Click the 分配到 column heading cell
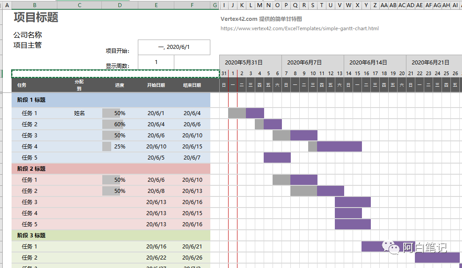This screenshot has height=268, width=462. [79, 85]
